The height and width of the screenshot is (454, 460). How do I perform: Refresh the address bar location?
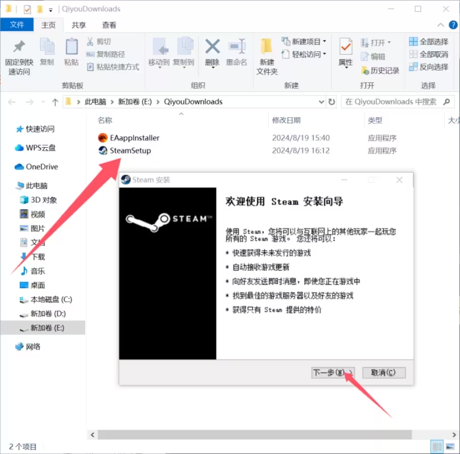point(332,102)
